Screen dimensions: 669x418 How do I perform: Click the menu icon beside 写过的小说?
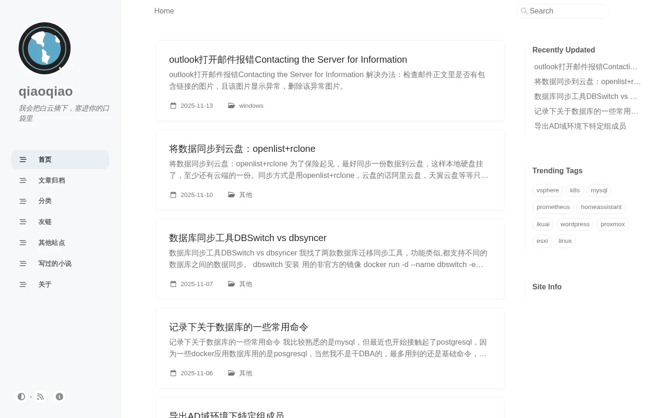[23, 264]
